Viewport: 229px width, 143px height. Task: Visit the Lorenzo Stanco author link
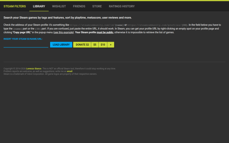click(x=34, y=69)
